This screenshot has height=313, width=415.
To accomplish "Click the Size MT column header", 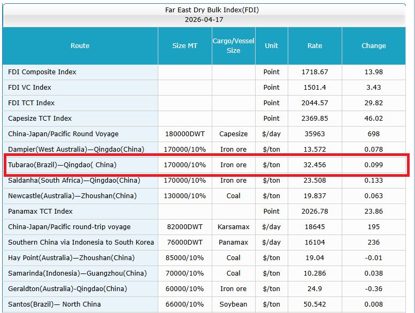I will click(185, 46).
